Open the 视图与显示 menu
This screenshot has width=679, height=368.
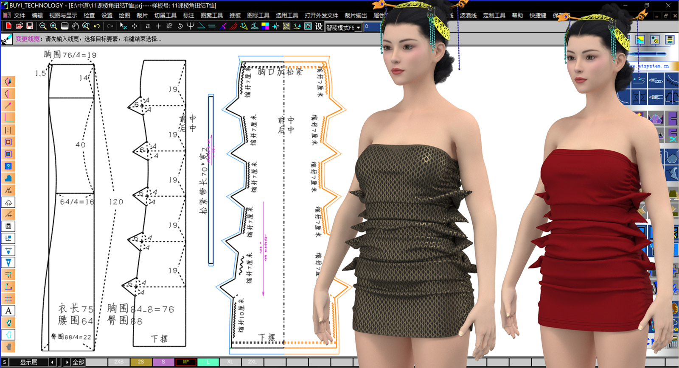[63, 15]
